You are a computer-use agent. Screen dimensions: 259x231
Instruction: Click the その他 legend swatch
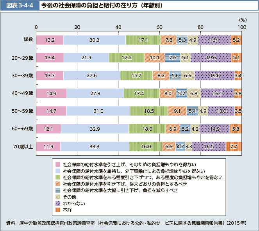[x=57, y=197]
